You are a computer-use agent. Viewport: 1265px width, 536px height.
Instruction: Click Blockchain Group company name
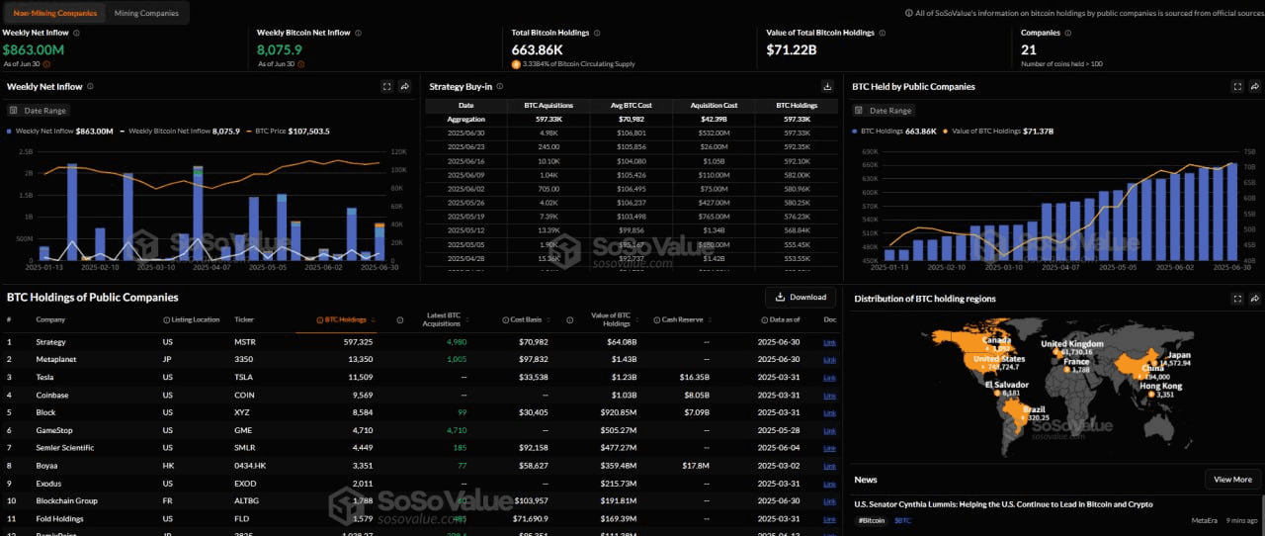[65, 501]
